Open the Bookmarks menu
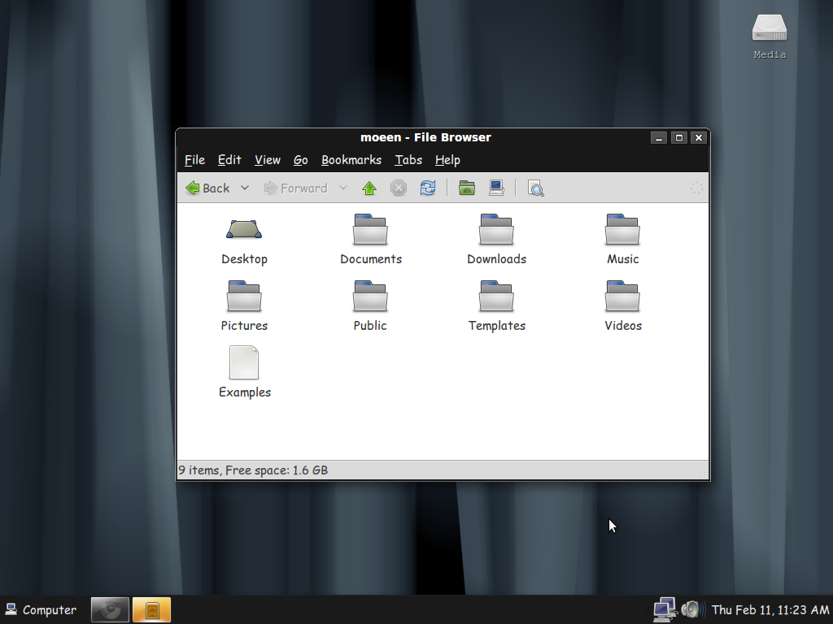This screenshot has width=833, height=624. tap(351, 160)
